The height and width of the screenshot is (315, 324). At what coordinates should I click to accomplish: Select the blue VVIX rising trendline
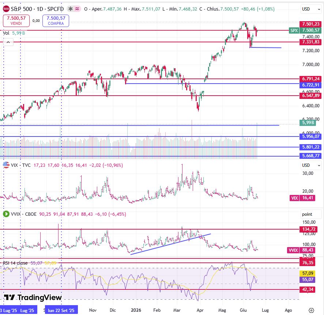point(171,244)
